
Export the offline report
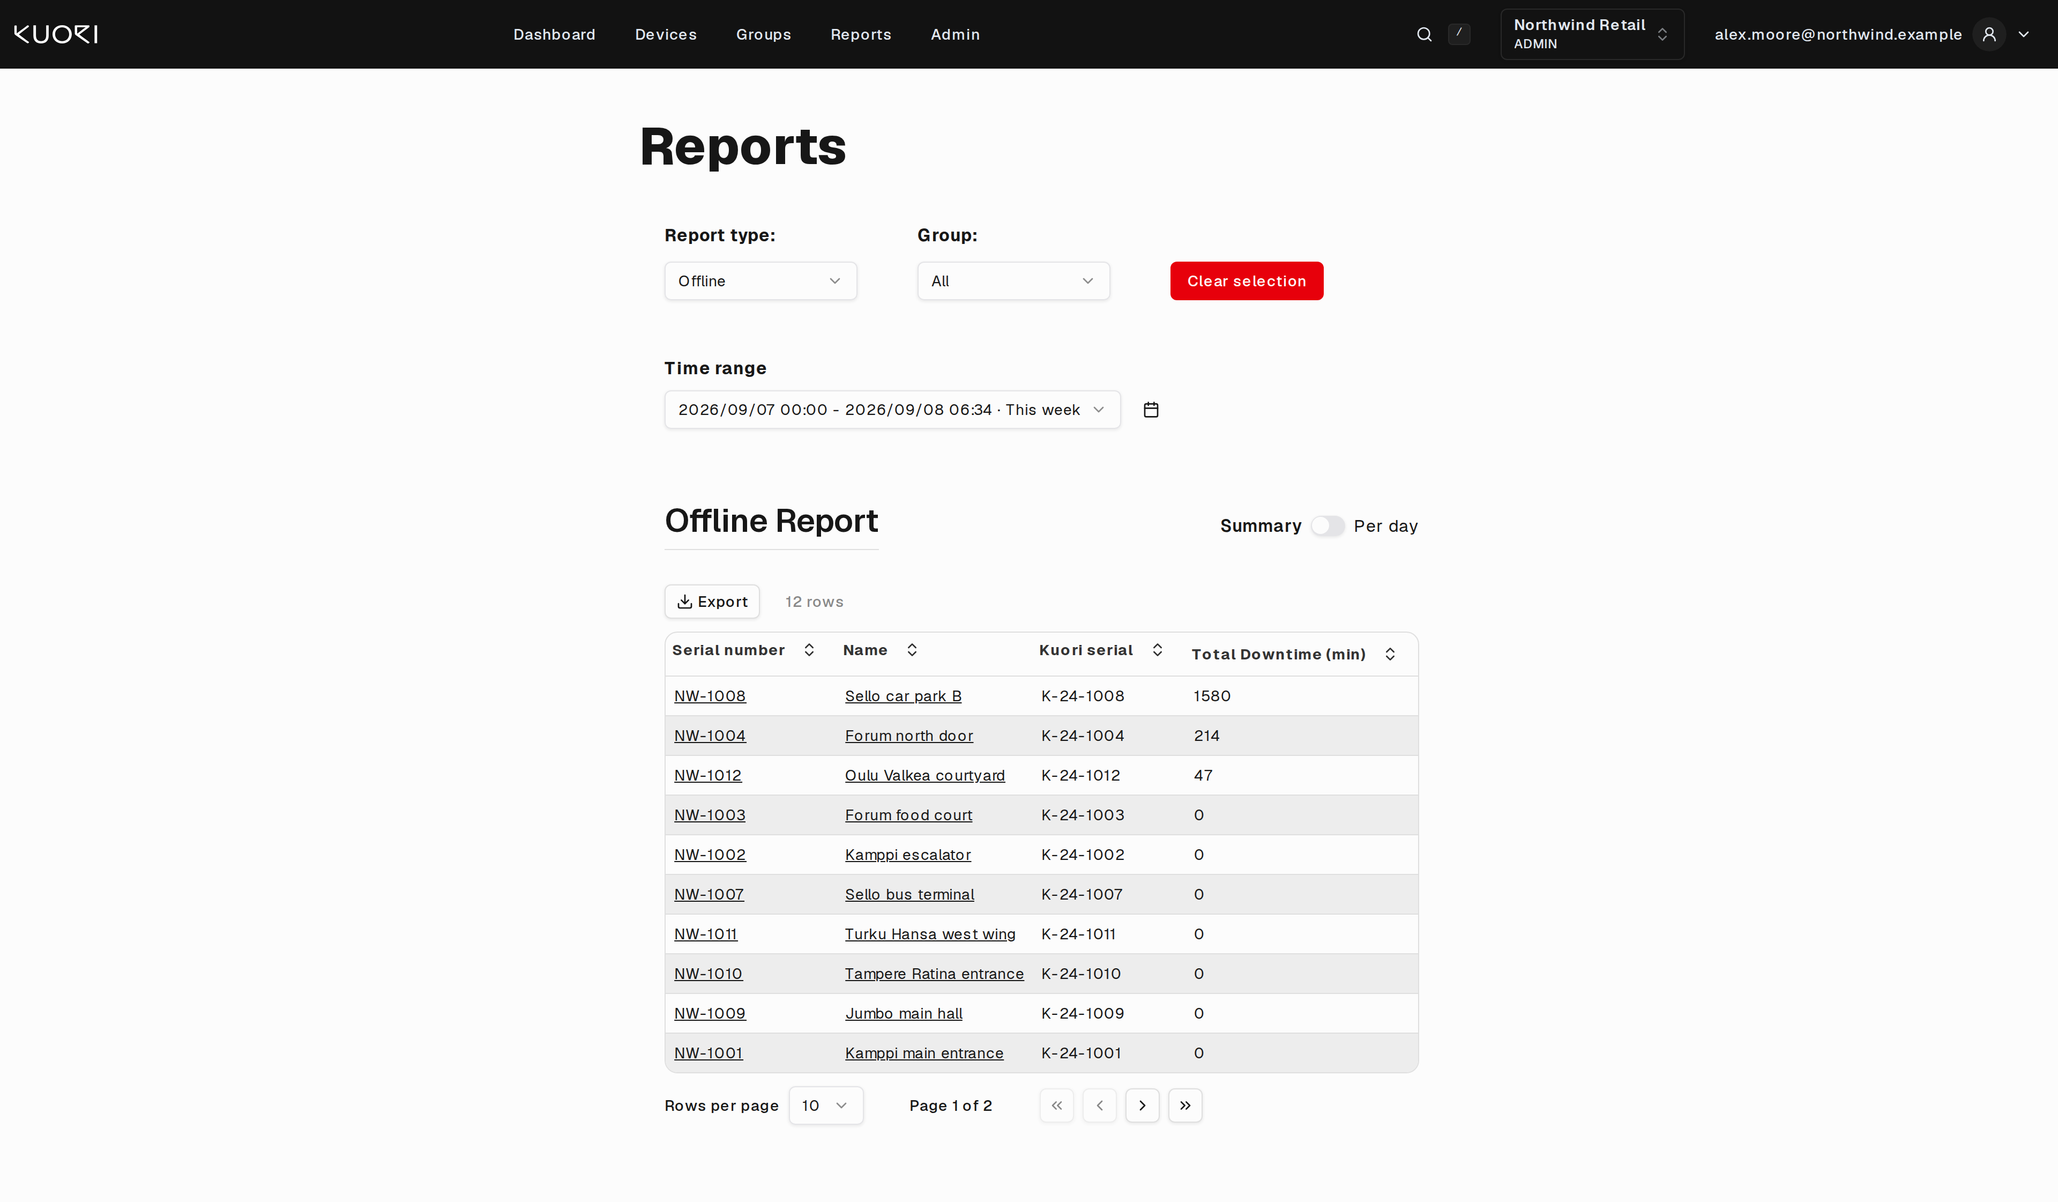(x=712, y=602)
